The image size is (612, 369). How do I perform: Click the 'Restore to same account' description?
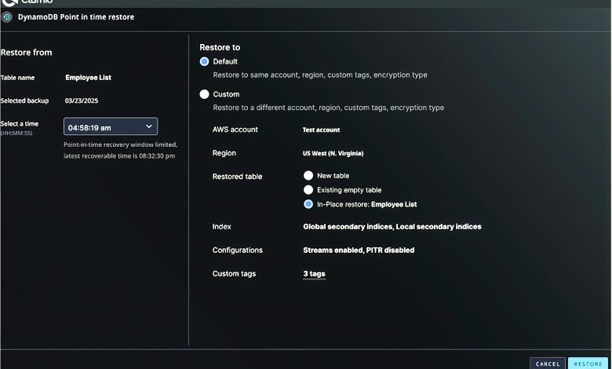click(320, 75)
